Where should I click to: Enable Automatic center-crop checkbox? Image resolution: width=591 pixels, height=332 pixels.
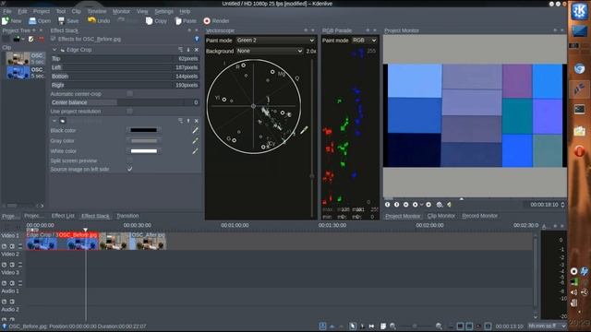coord(129,94)
